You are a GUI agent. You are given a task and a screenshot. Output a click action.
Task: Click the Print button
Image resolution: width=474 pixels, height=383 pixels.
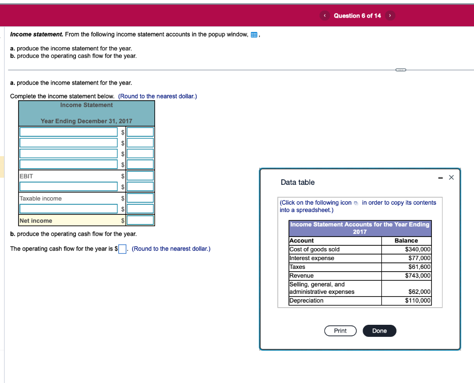pyautogui.click(x=340, y=331)
